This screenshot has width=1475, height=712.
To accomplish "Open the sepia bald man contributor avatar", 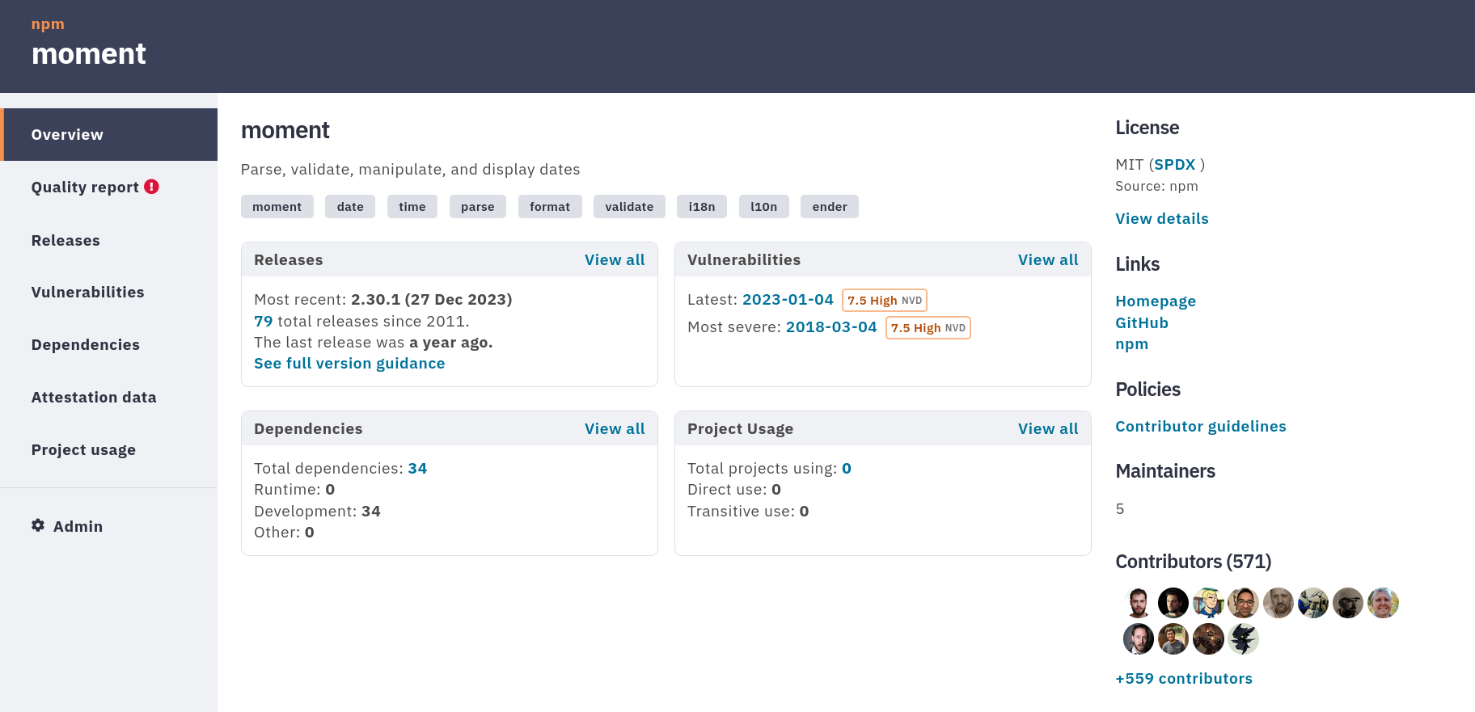I will [x=1278, y=603].
